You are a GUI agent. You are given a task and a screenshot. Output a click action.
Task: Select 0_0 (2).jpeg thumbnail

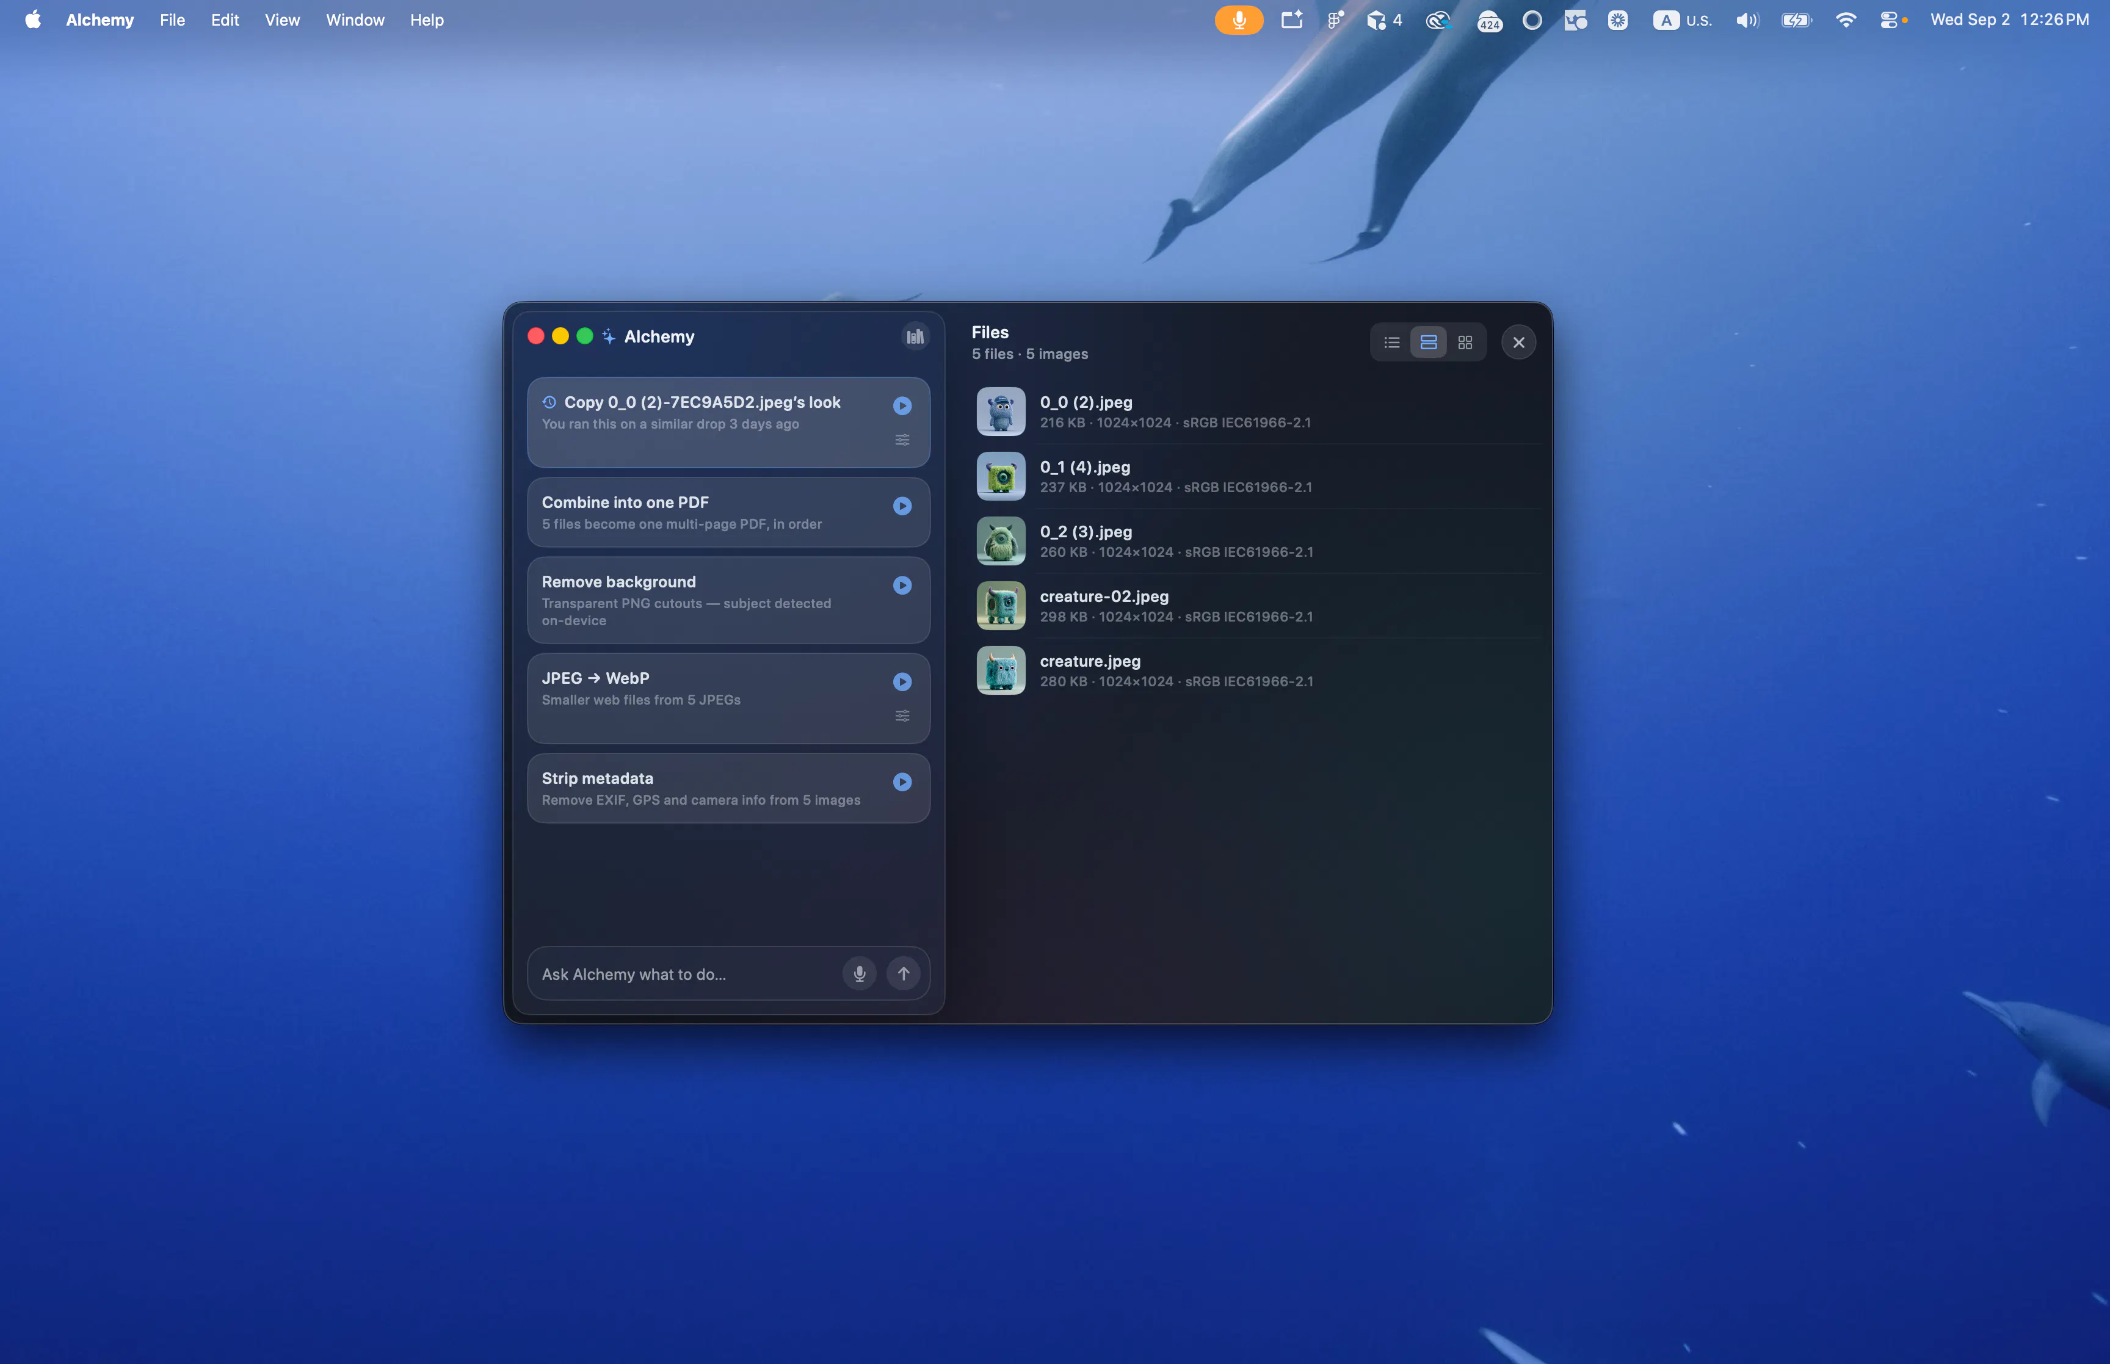pos(1001,412)
